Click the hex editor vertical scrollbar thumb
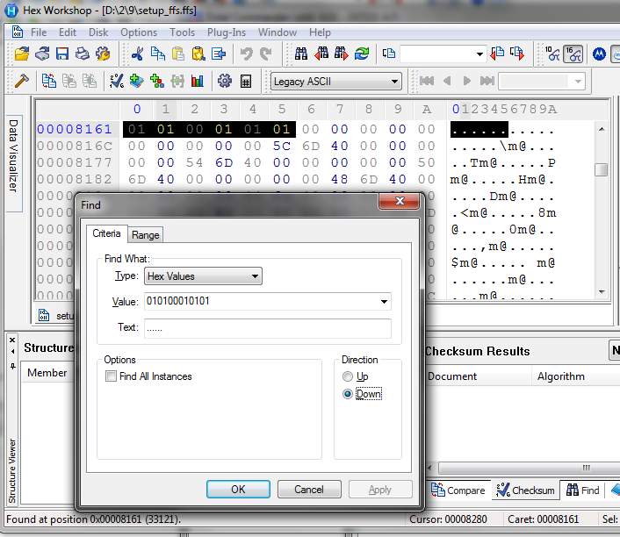620x537 pixels. pyautogui.click(x=602, y=170)
